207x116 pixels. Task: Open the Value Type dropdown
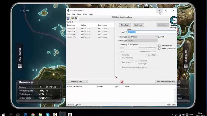click(142, 41)
